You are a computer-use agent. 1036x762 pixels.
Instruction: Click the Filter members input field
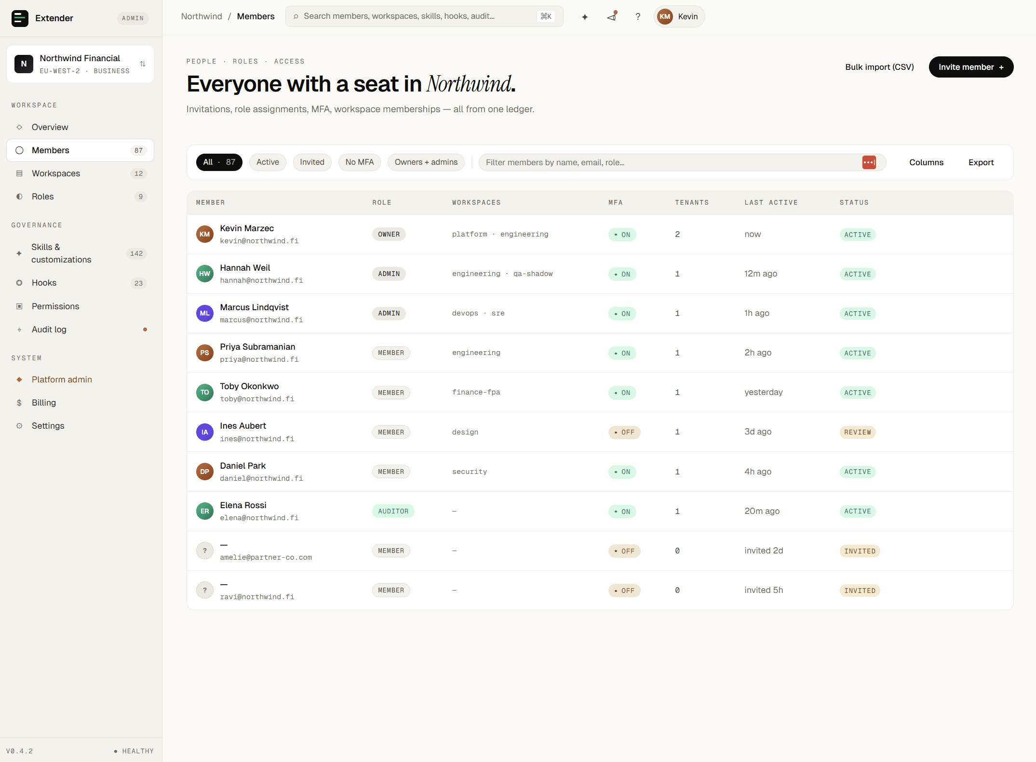point(682,162)
